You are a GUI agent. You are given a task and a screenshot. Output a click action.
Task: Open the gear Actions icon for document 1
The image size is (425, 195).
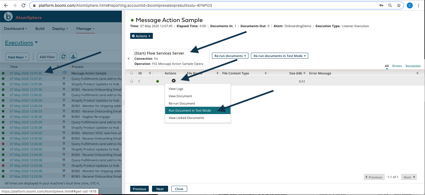pyautogui.click(x=174, y=81)
